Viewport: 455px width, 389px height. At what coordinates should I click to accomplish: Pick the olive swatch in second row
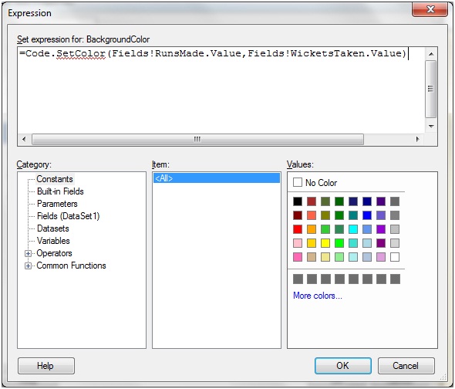click(x=325, y=215)
